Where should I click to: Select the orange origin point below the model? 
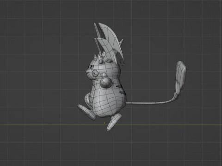[x=105, y=123]
